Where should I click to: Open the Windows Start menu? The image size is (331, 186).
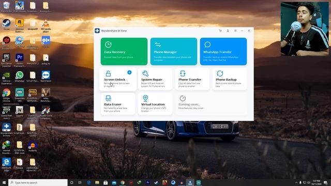pyautogui.click(x=4, y=182)
